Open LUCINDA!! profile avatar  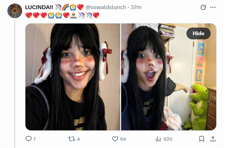click(15, 11)
